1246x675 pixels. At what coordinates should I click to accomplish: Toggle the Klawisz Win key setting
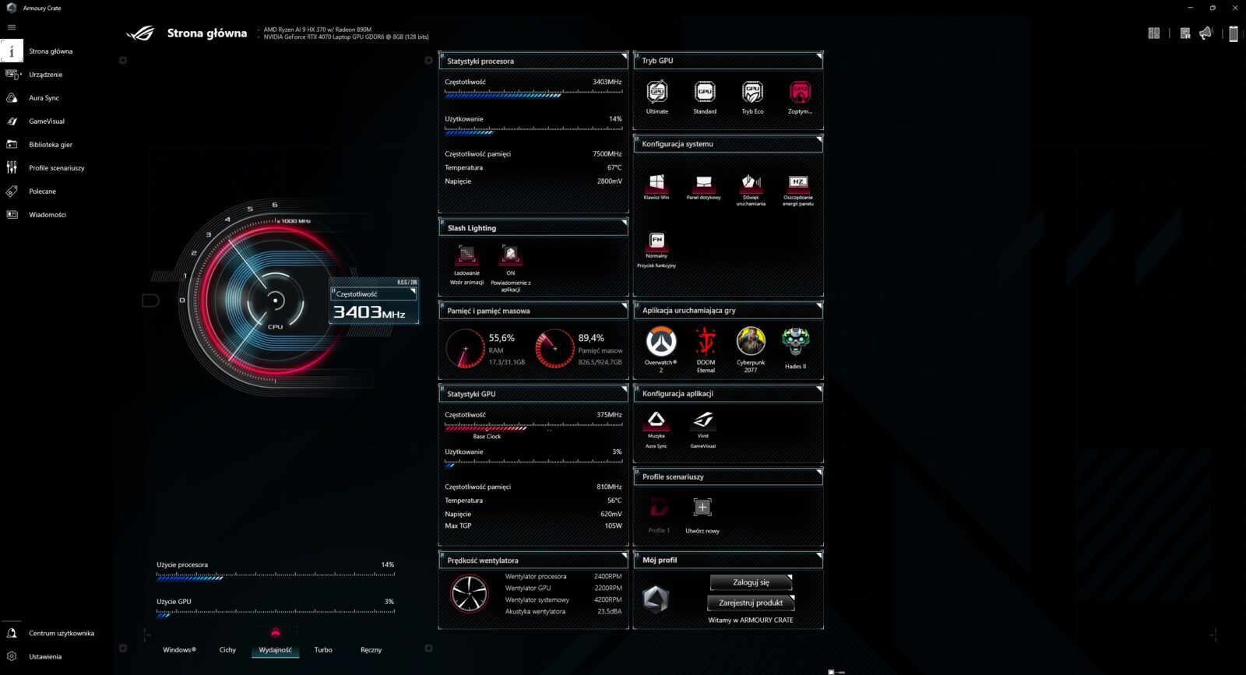pyautogui.click(x=656, y=183)
